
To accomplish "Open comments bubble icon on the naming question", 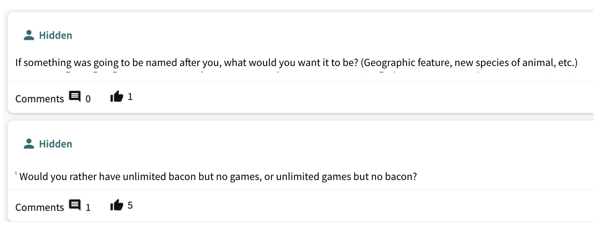I will (75, 97).
